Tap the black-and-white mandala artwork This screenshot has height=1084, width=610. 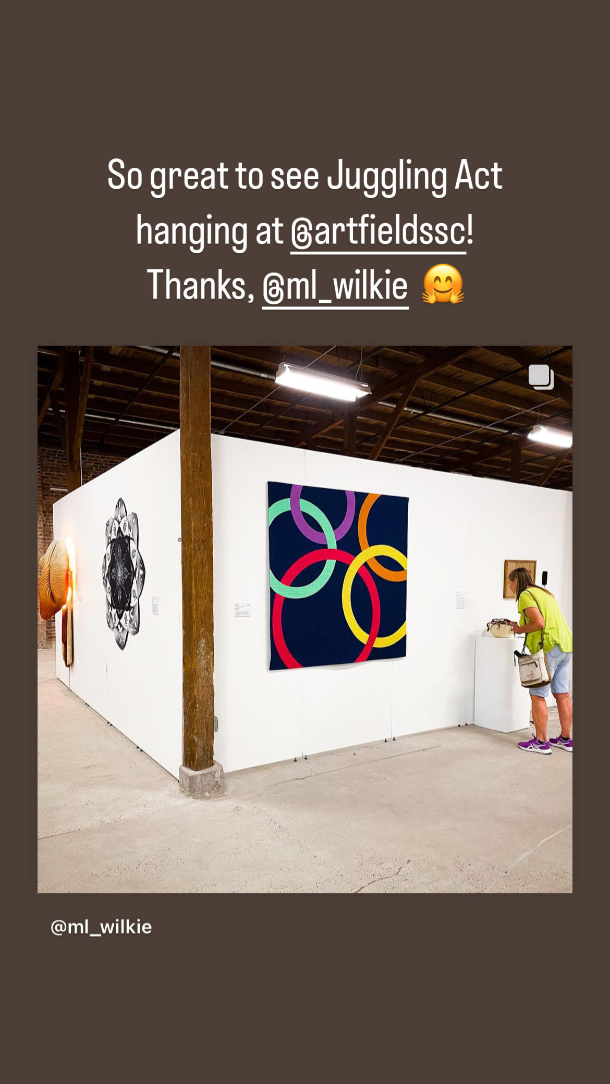tap(123, 573)
